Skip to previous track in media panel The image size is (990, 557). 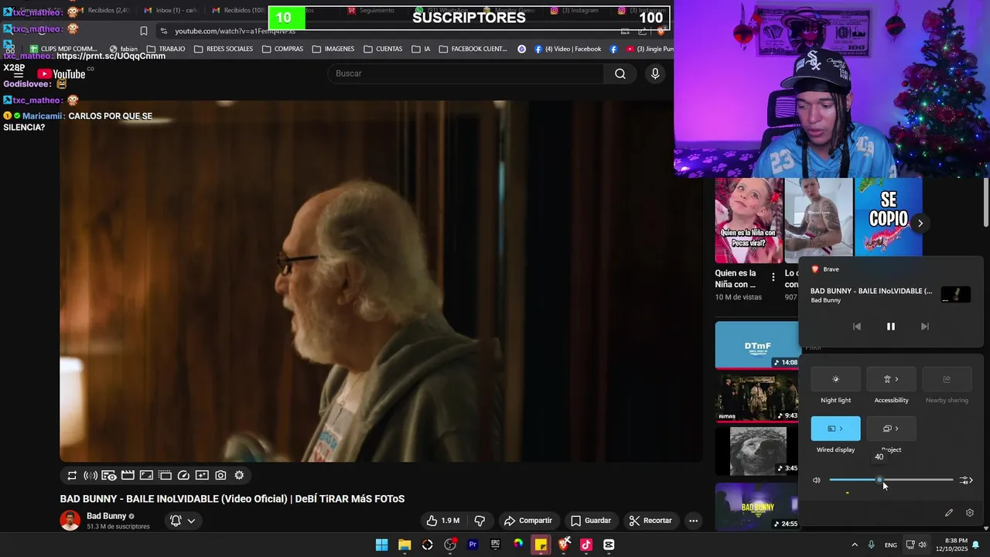point(856,326)
